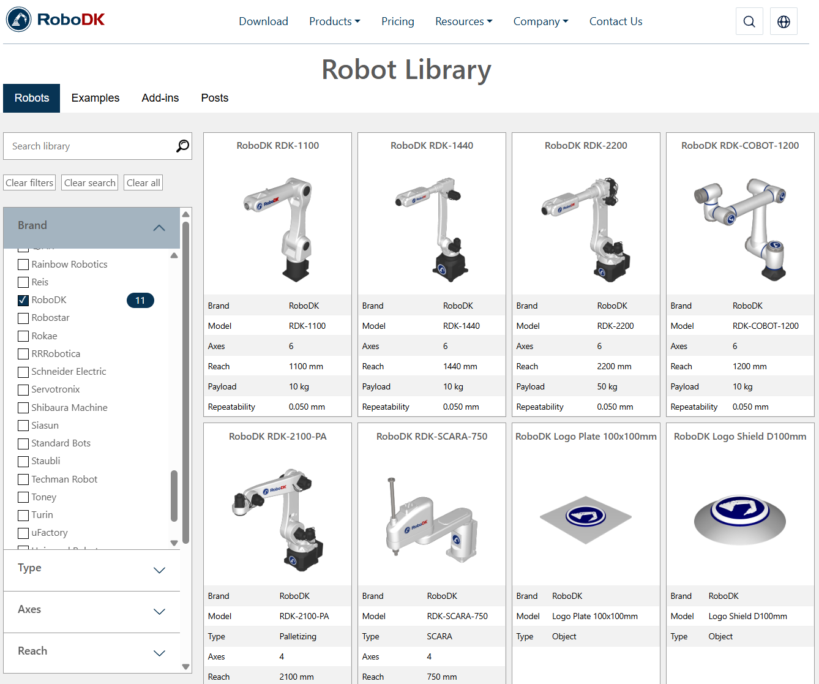The height and width of the screenshot is (684, 819).
Task: Check the Turin brand filter
Action: click(x=23, y=515)
